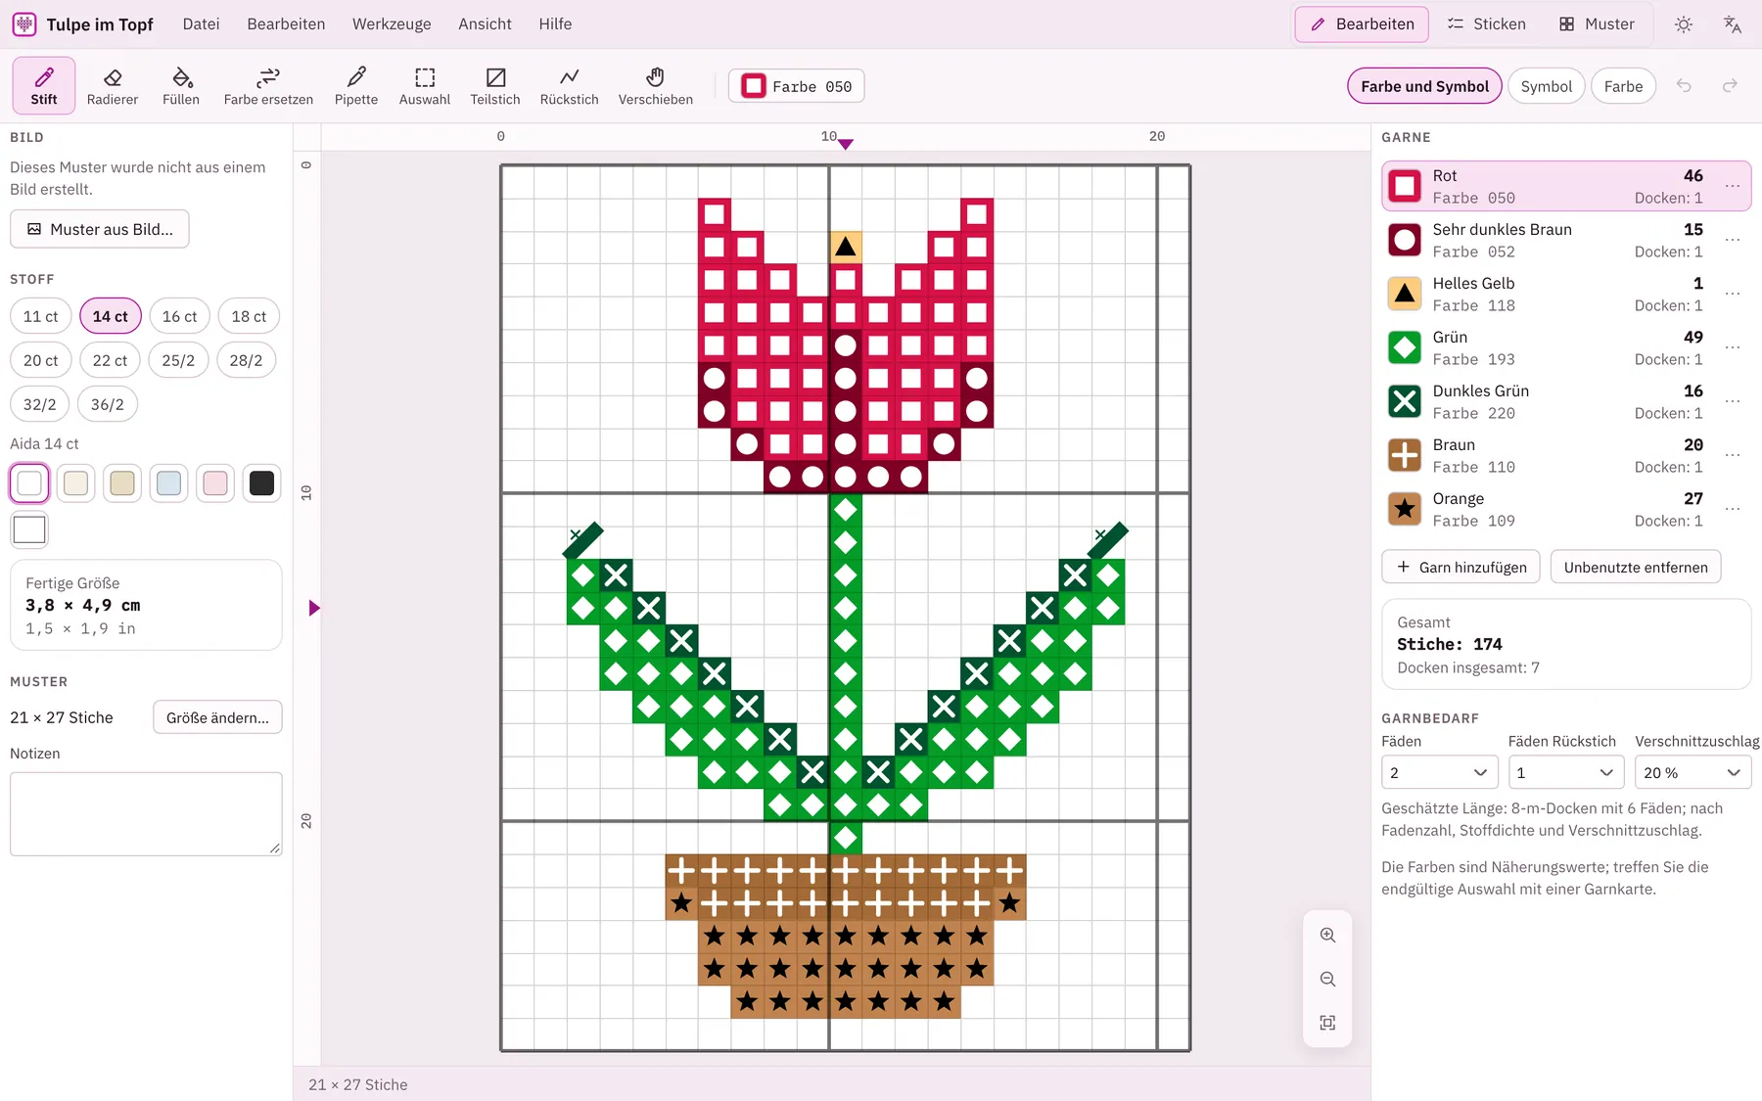Select 18 ct fabric count
This screenshot has height=1101, width=1762.
[x=249, y=316]
